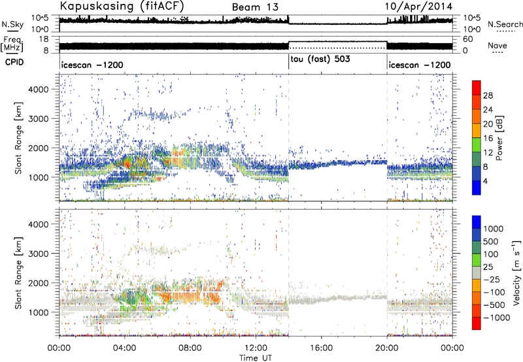523x362 pixels.
Task: Click the '16:00' time tick label
Action: pos(321,348)
